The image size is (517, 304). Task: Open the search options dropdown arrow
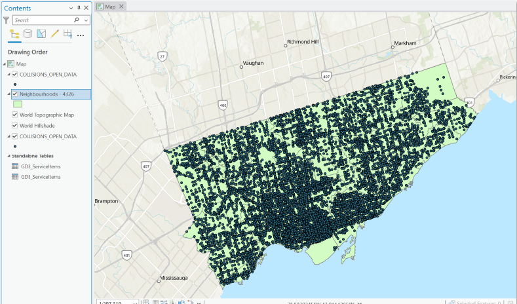pyautogui.click(x=86, y=20)
